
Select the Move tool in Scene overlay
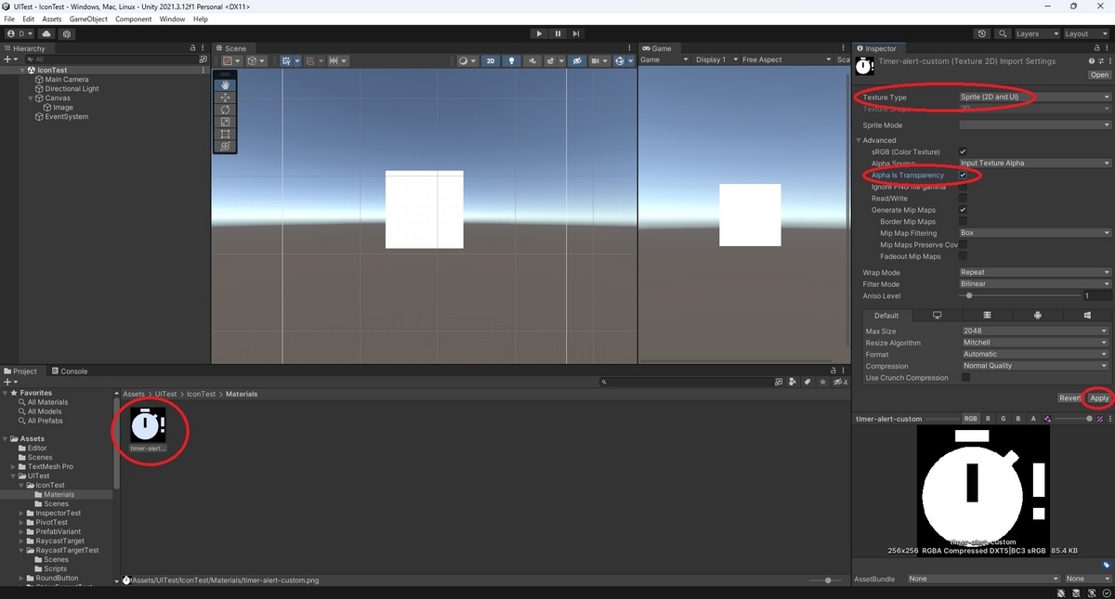pyautogui.click(x=225, y=98)
